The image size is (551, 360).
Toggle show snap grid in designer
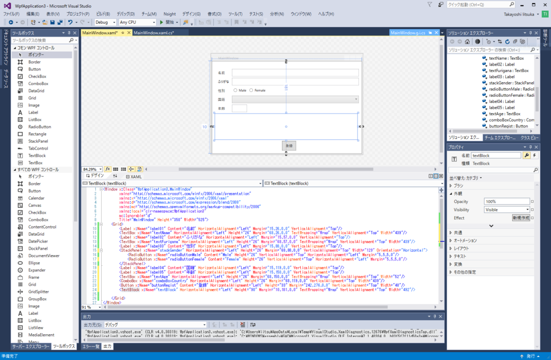(115, 169)
